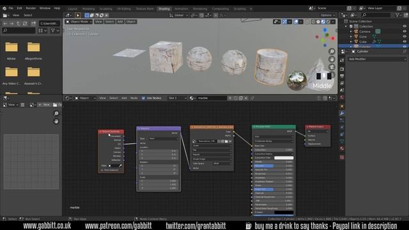Click the image editor New button
The image size is (409, 230).
(x=44, y=105)
